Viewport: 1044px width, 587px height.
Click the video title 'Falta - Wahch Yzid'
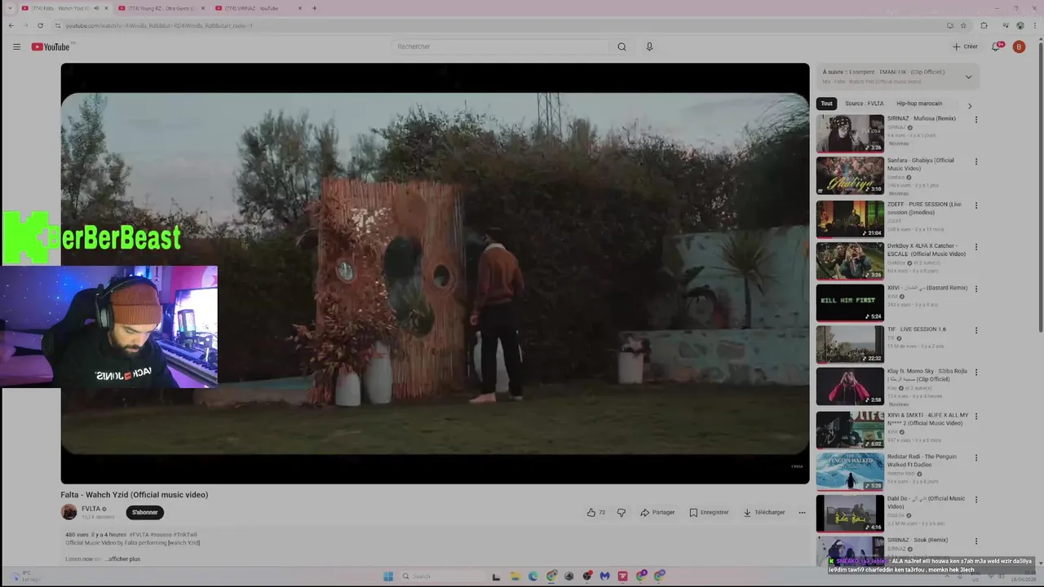click(x=135, y=495)
